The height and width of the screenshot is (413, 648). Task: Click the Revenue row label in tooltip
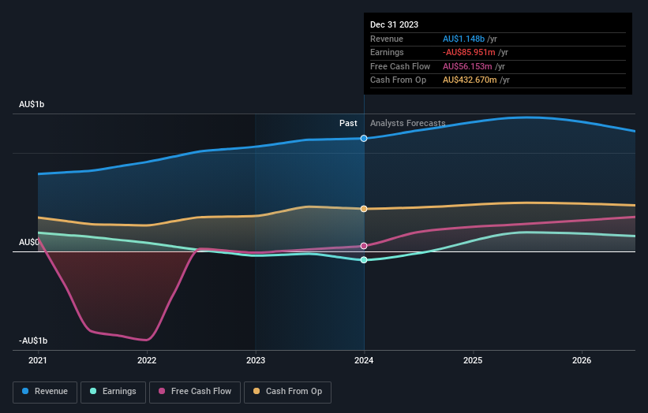point(387,39)
